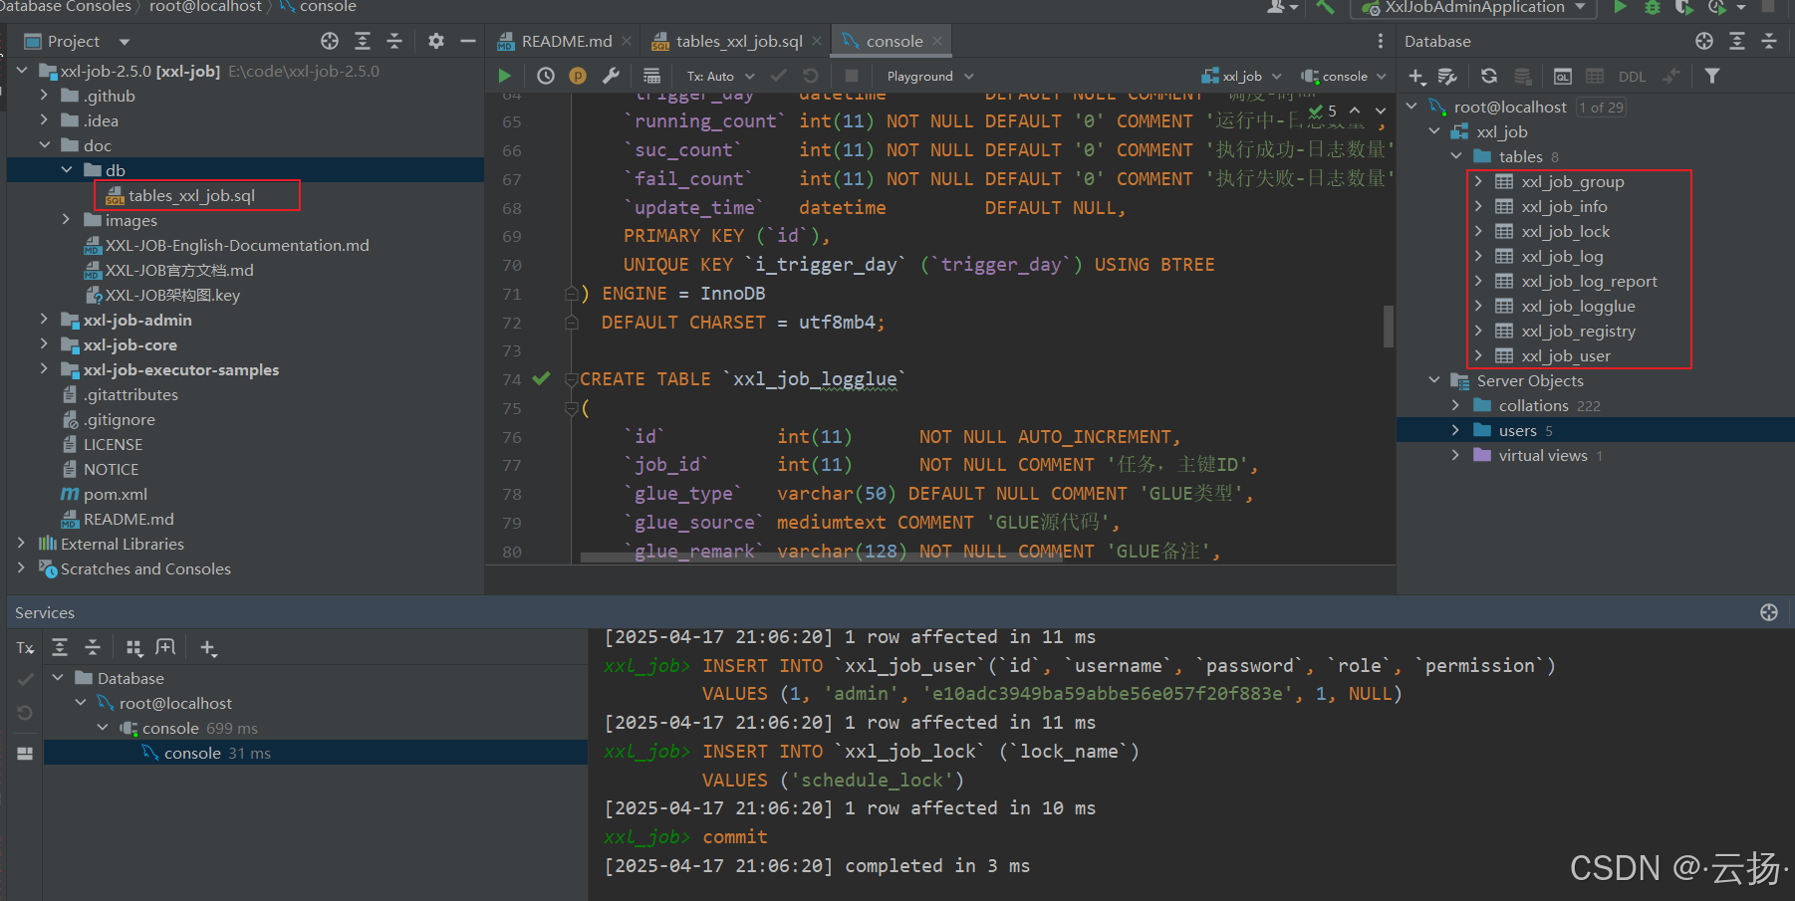Screen dimensions: 1795x901
Task: Add service plus icon in Services toolbar
Action: coord(208,648)
